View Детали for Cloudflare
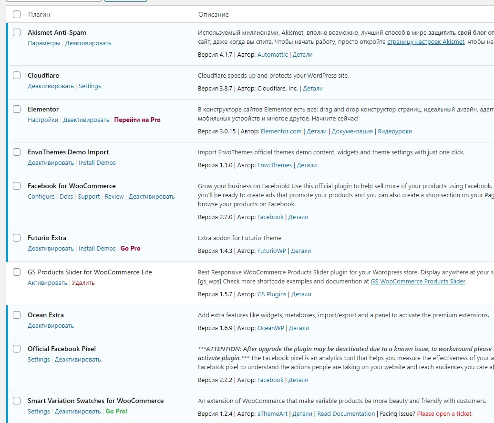494x423 pixels. 312,89
